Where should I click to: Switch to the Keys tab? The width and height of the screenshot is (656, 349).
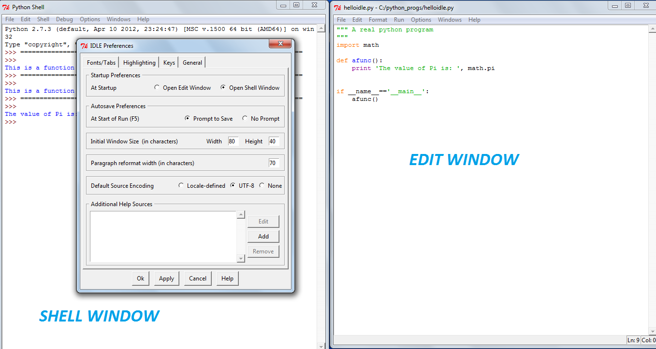pos(169,63)
